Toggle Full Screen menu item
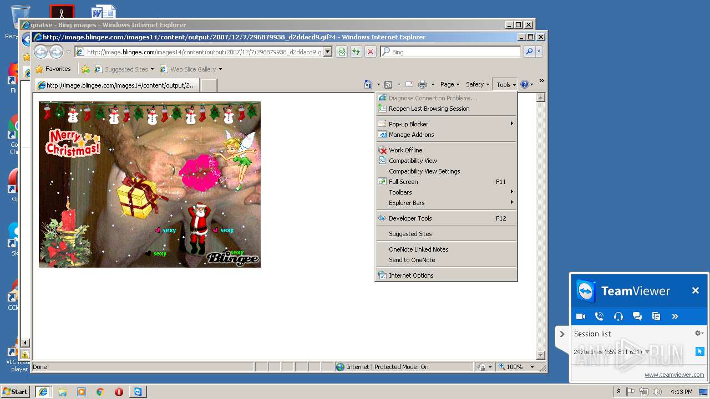The image size is (710, 399). click(446, 182)
